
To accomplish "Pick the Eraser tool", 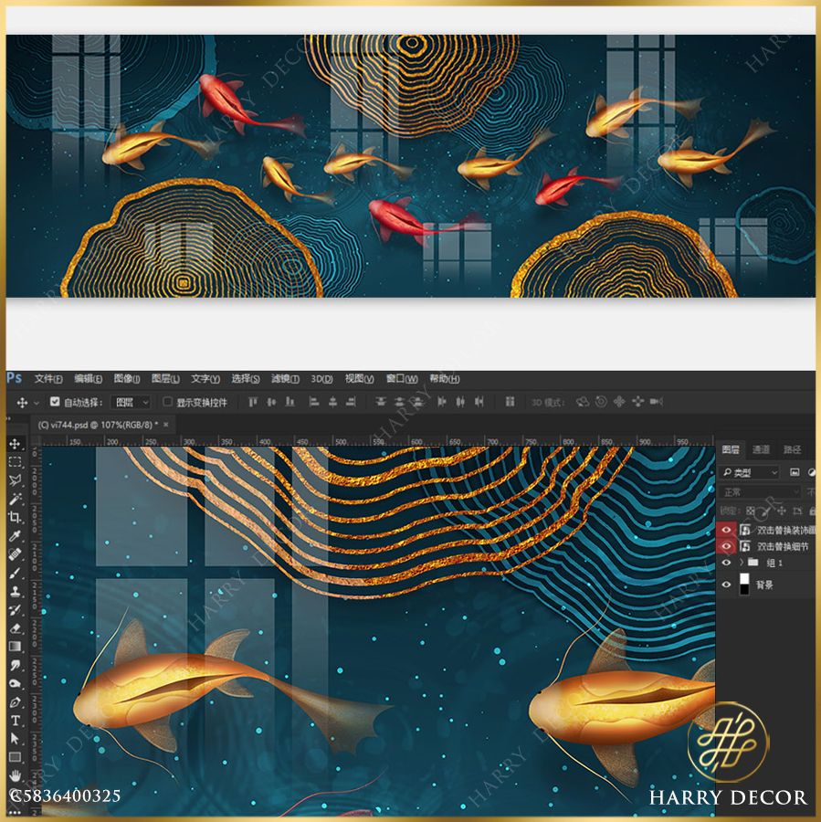I will (x=16, y=628).
